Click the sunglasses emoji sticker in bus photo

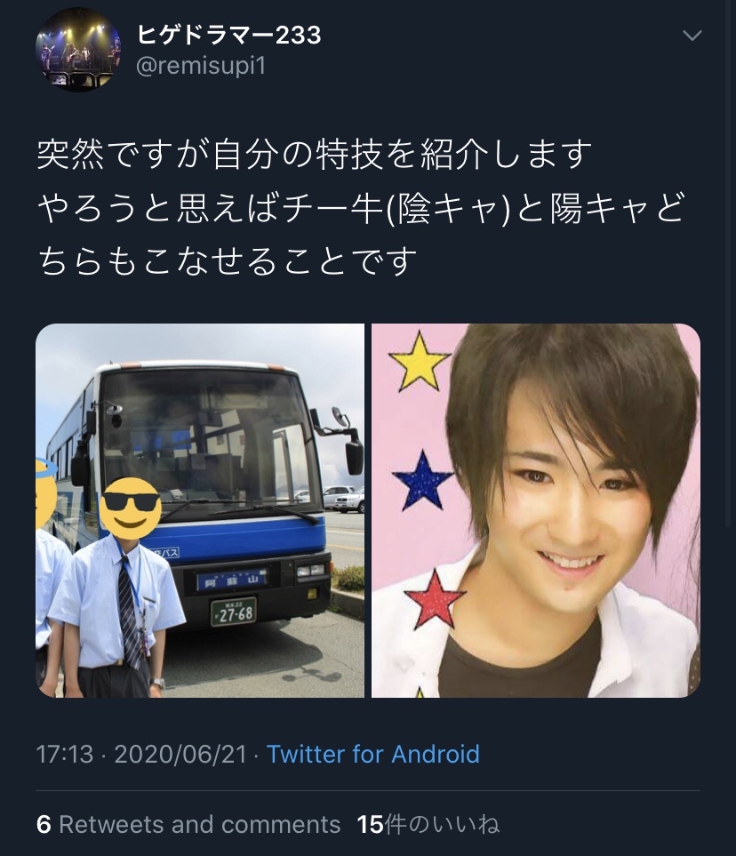132,508
